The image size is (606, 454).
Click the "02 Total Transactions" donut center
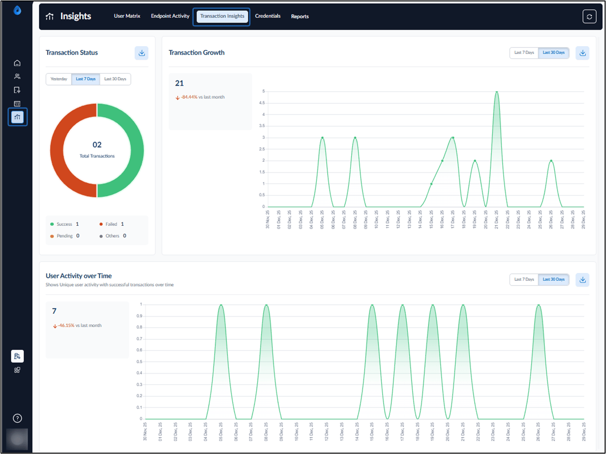coord(97,150)
